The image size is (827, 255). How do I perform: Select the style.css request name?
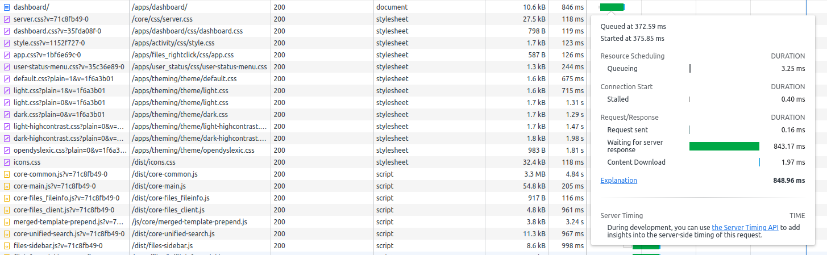point(49,43)
